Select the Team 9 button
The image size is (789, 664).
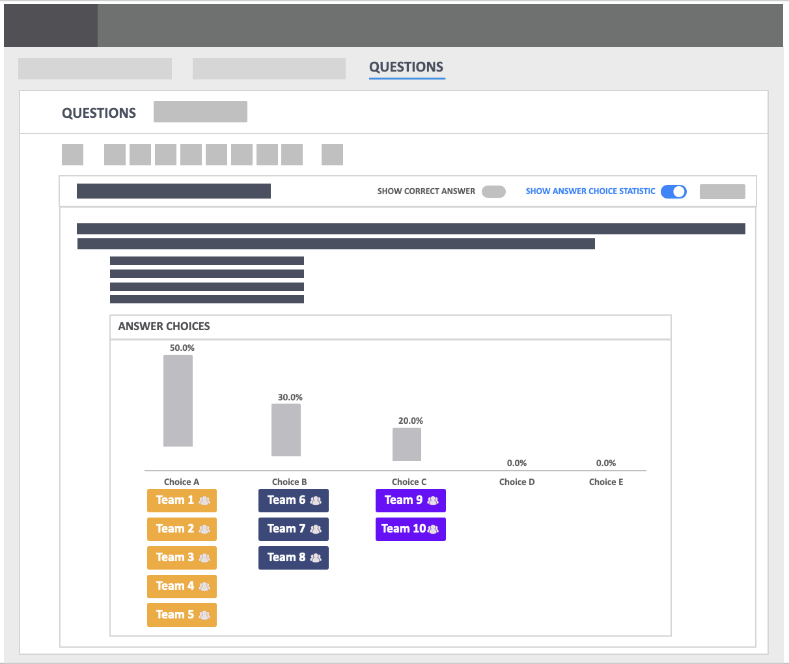(411, 501)
